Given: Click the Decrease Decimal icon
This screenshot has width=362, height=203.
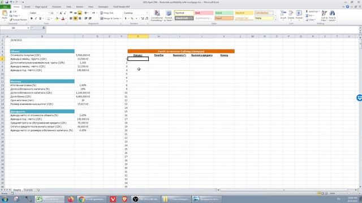Looking at the screenshot, I should pyautogui.click(x=147, y=19).
